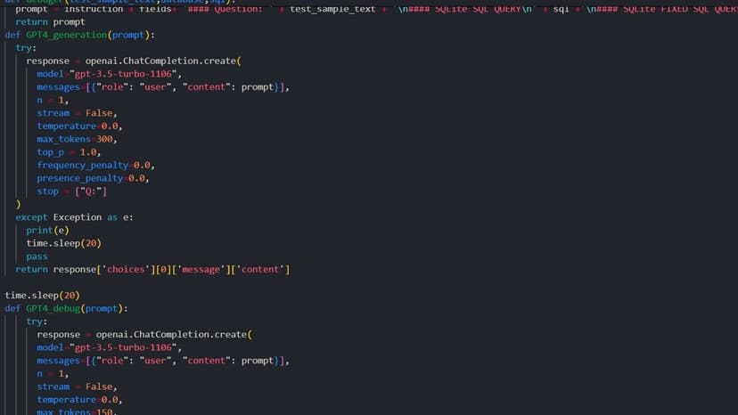Click the 'top_p = 1.0' line
Image resolution: width=738 pixels, height=415 pixels.
pos(69,152)
